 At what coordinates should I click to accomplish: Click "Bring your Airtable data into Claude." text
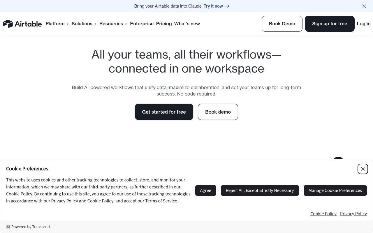pos(168,6)
